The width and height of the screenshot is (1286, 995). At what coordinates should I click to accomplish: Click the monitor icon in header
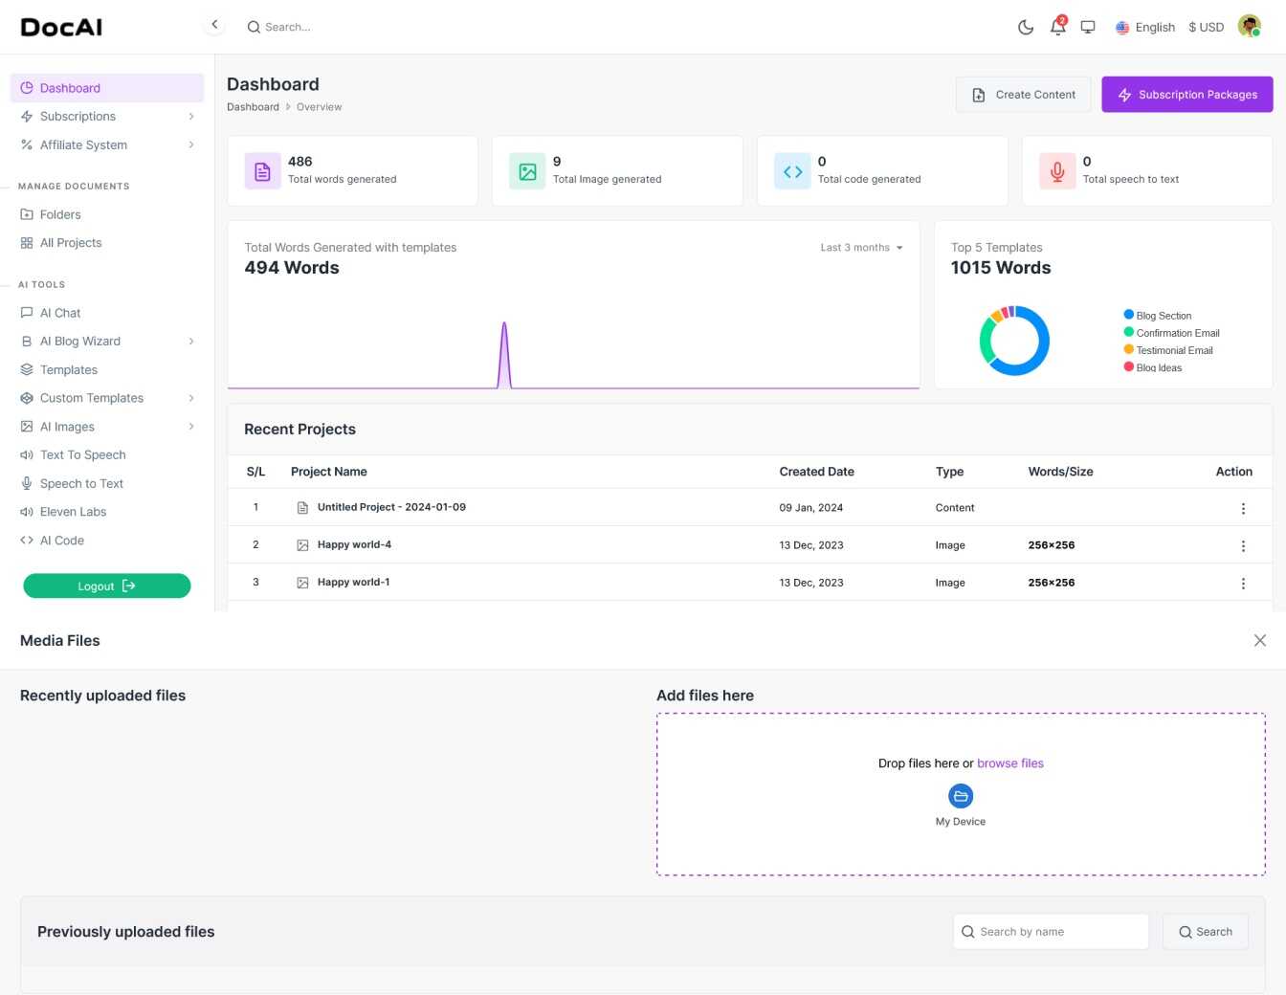coord(1088,27)
